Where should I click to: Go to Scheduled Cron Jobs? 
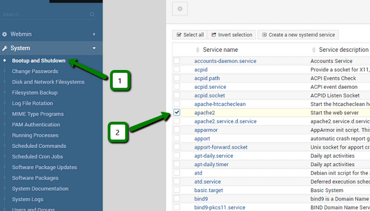click(x=38, y=156)
